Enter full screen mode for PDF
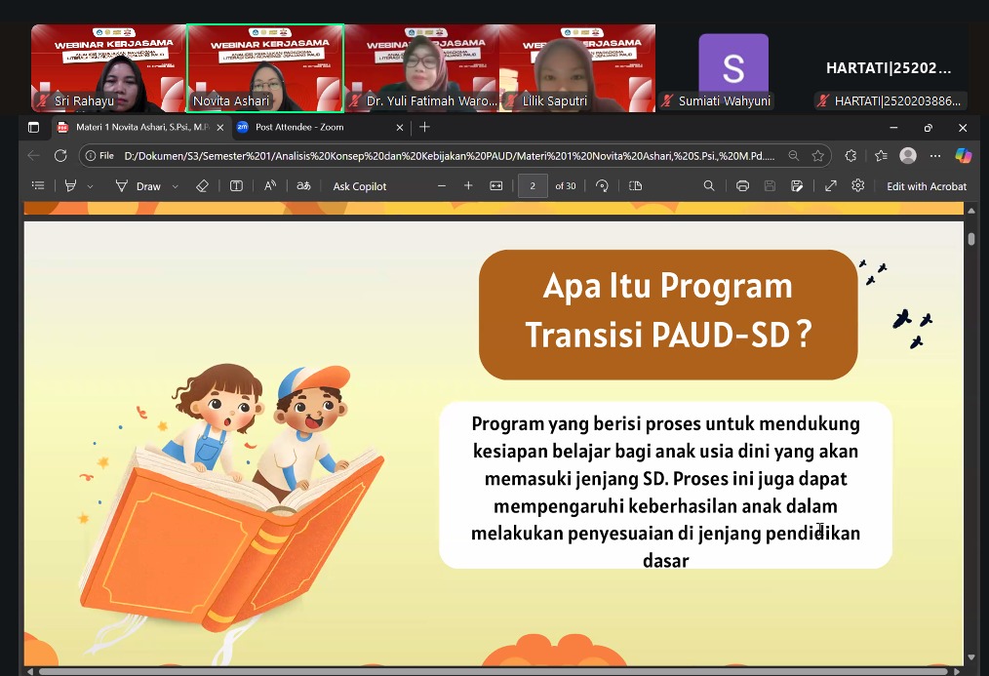 click(x=830, y=186)
